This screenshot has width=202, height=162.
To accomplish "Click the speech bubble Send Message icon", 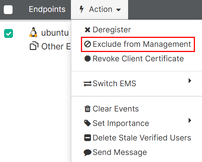I will tap(88, 152).
